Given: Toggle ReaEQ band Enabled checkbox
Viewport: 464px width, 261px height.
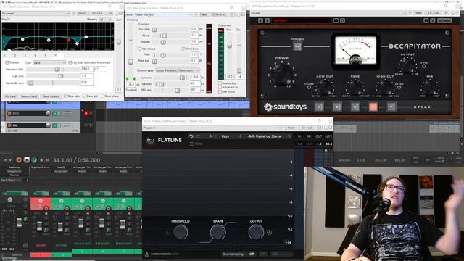Looking at the screenshot, I should coord(7,63).
